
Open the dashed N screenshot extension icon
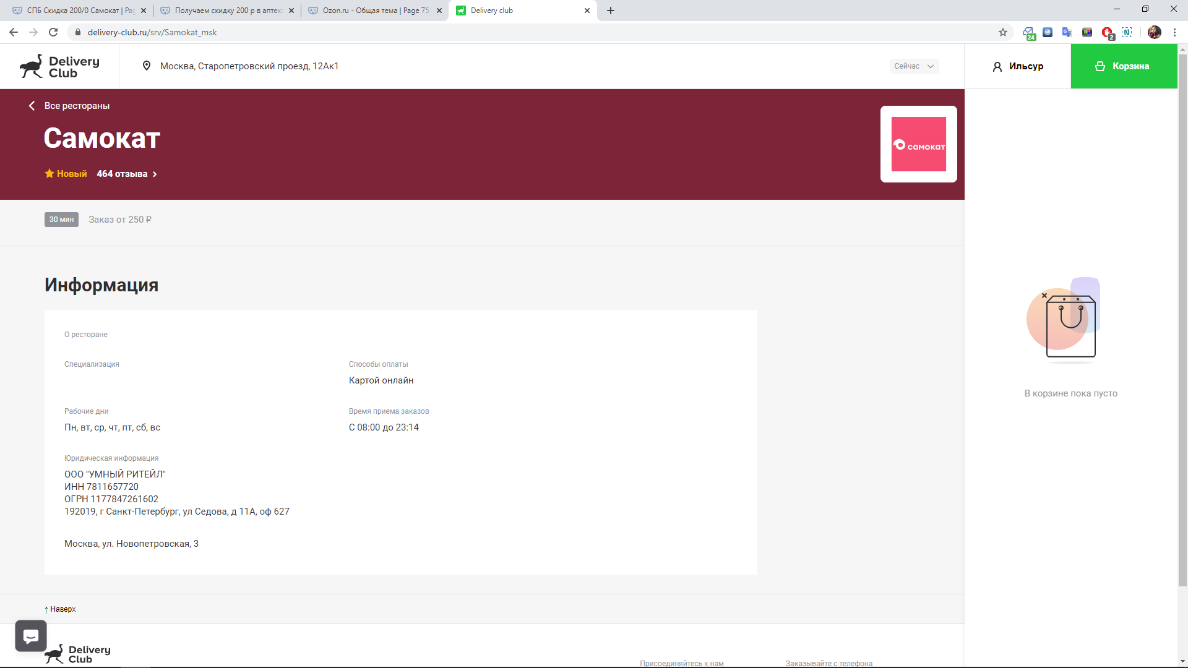(1127, 32)
